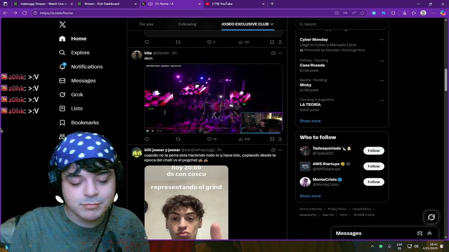Show hidden system tray icons
Image resolution: width=449 pixels, height=252 pixels.
pos(372,246)
